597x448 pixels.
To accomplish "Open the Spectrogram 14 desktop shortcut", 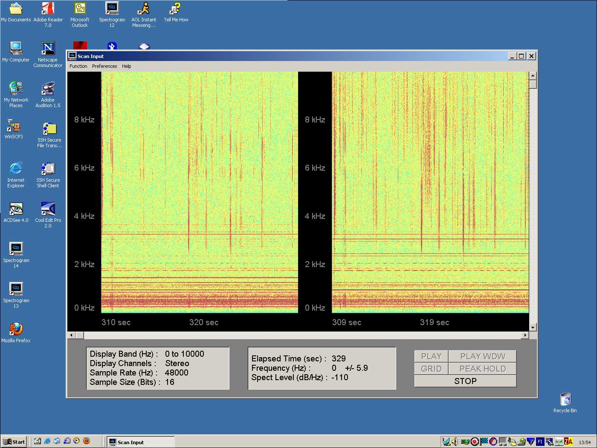I will (16, 255).
